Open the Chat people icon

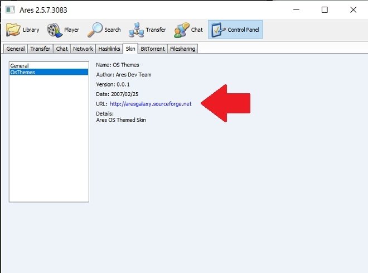181,30
